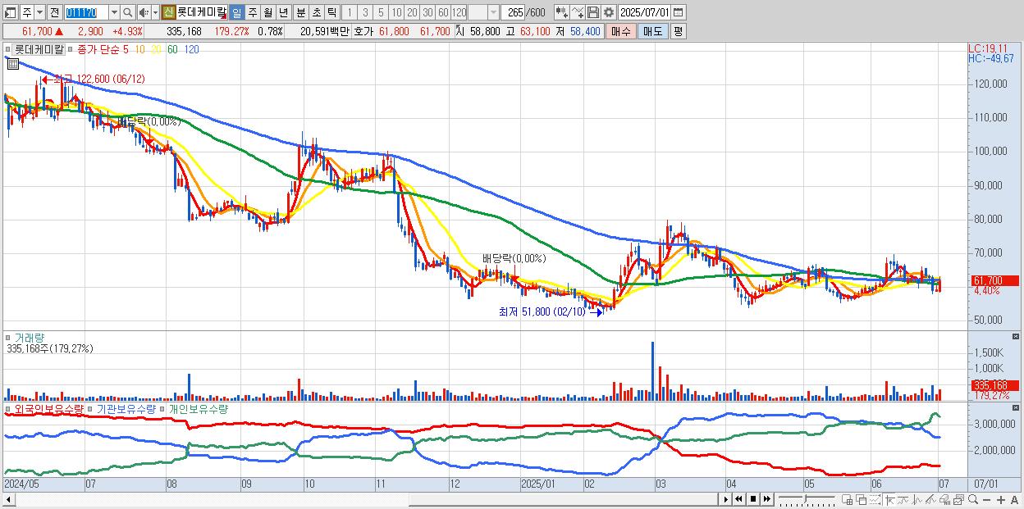1024x509 pixels.
Task: Click the trend line drawing icon at bottom
Action: pyautogui.click(x=903, y=500)
